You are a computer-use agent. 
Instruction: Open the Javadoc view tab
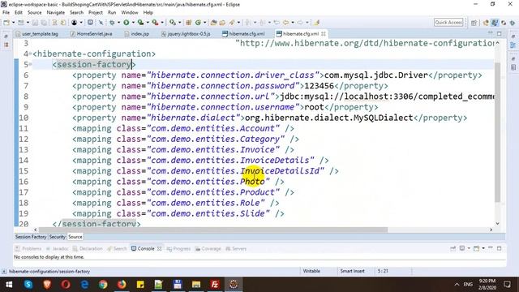pyautogui.click(x=57, y=249)
